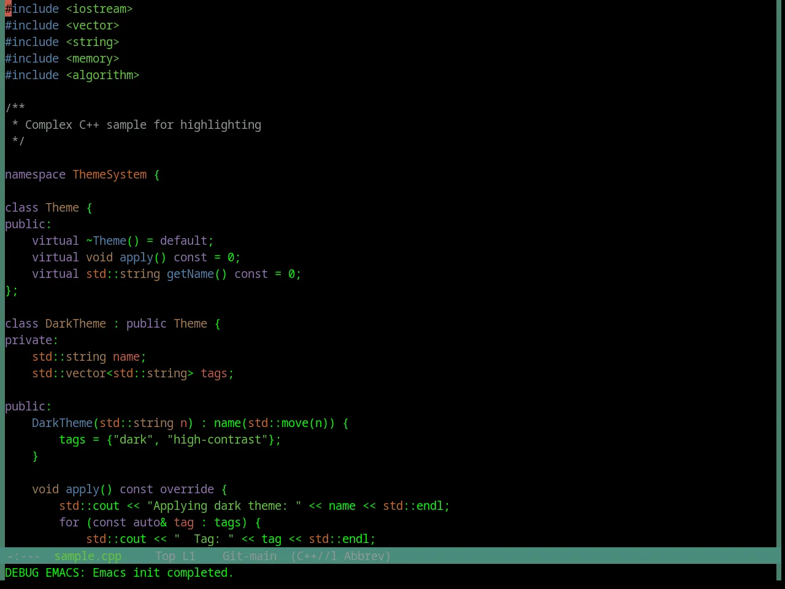This screenshot has width=785, height=589.
Task: Click the " Tag: " string literal
Action: point(204,539)
